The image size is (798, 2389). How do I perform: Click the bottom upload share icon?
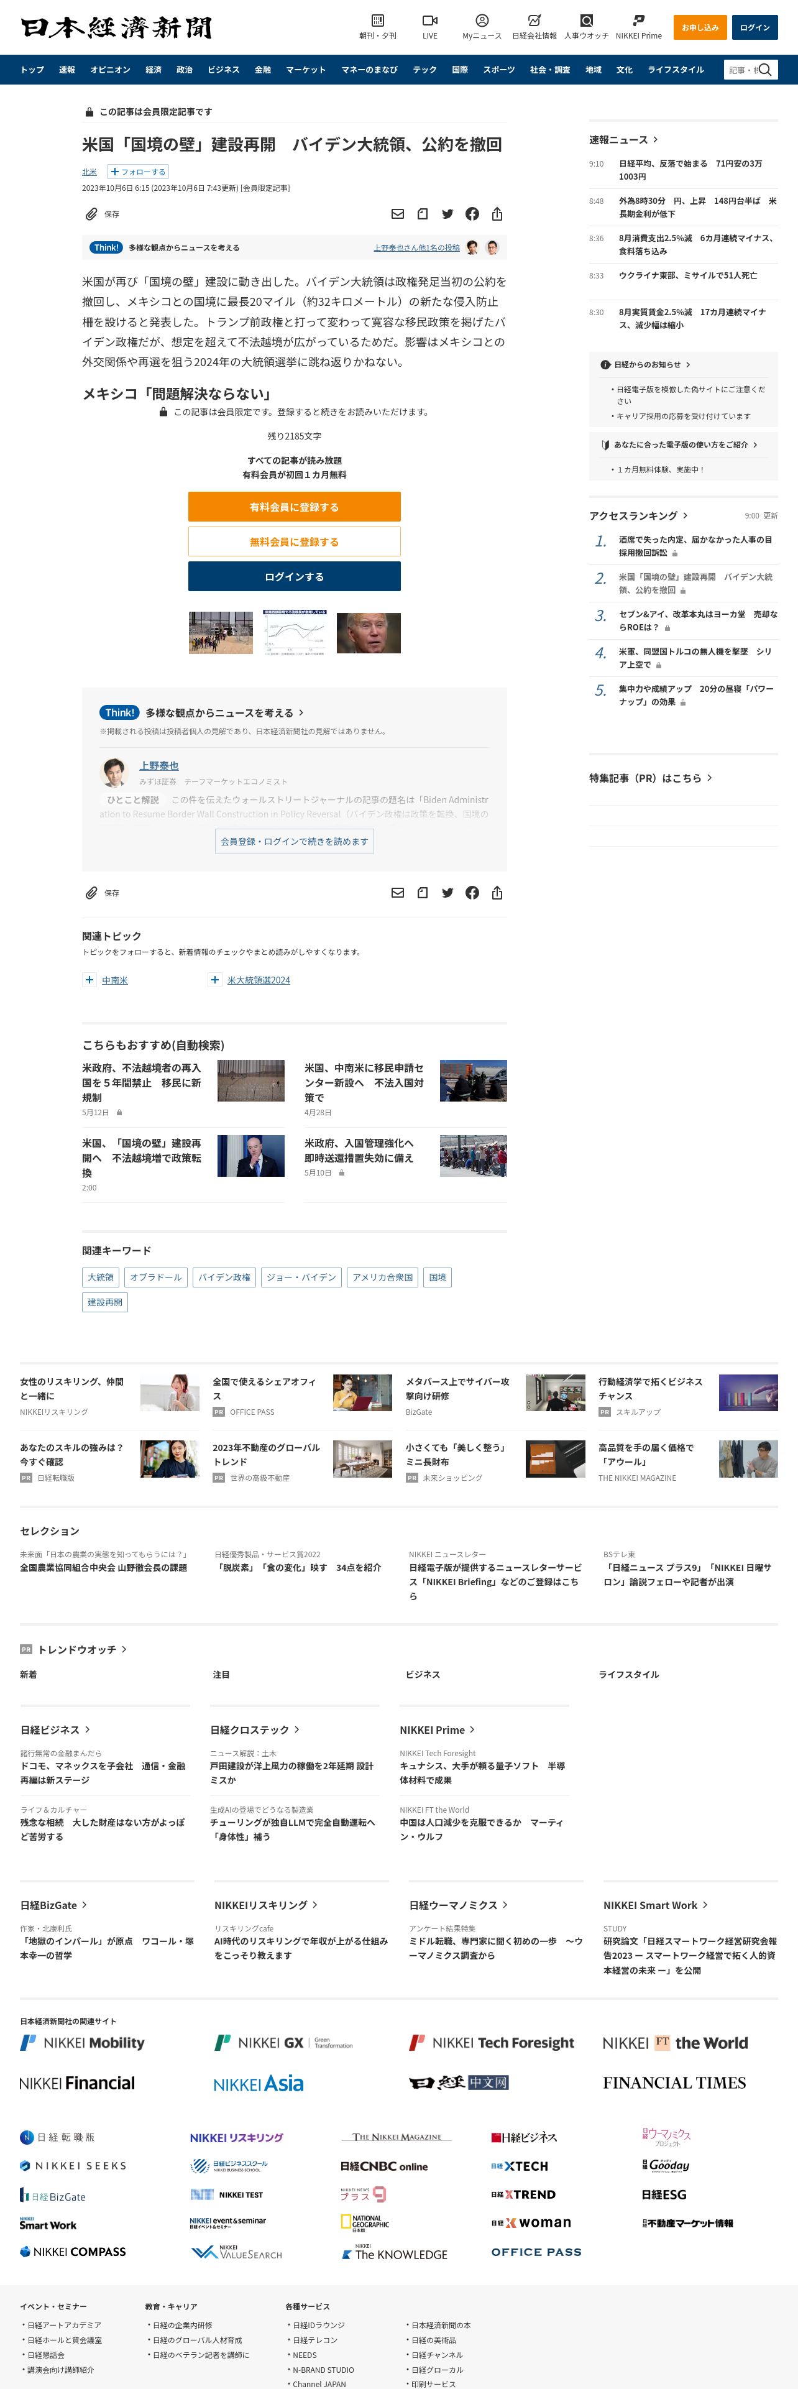pyautogui.click(x=498, y=893)
